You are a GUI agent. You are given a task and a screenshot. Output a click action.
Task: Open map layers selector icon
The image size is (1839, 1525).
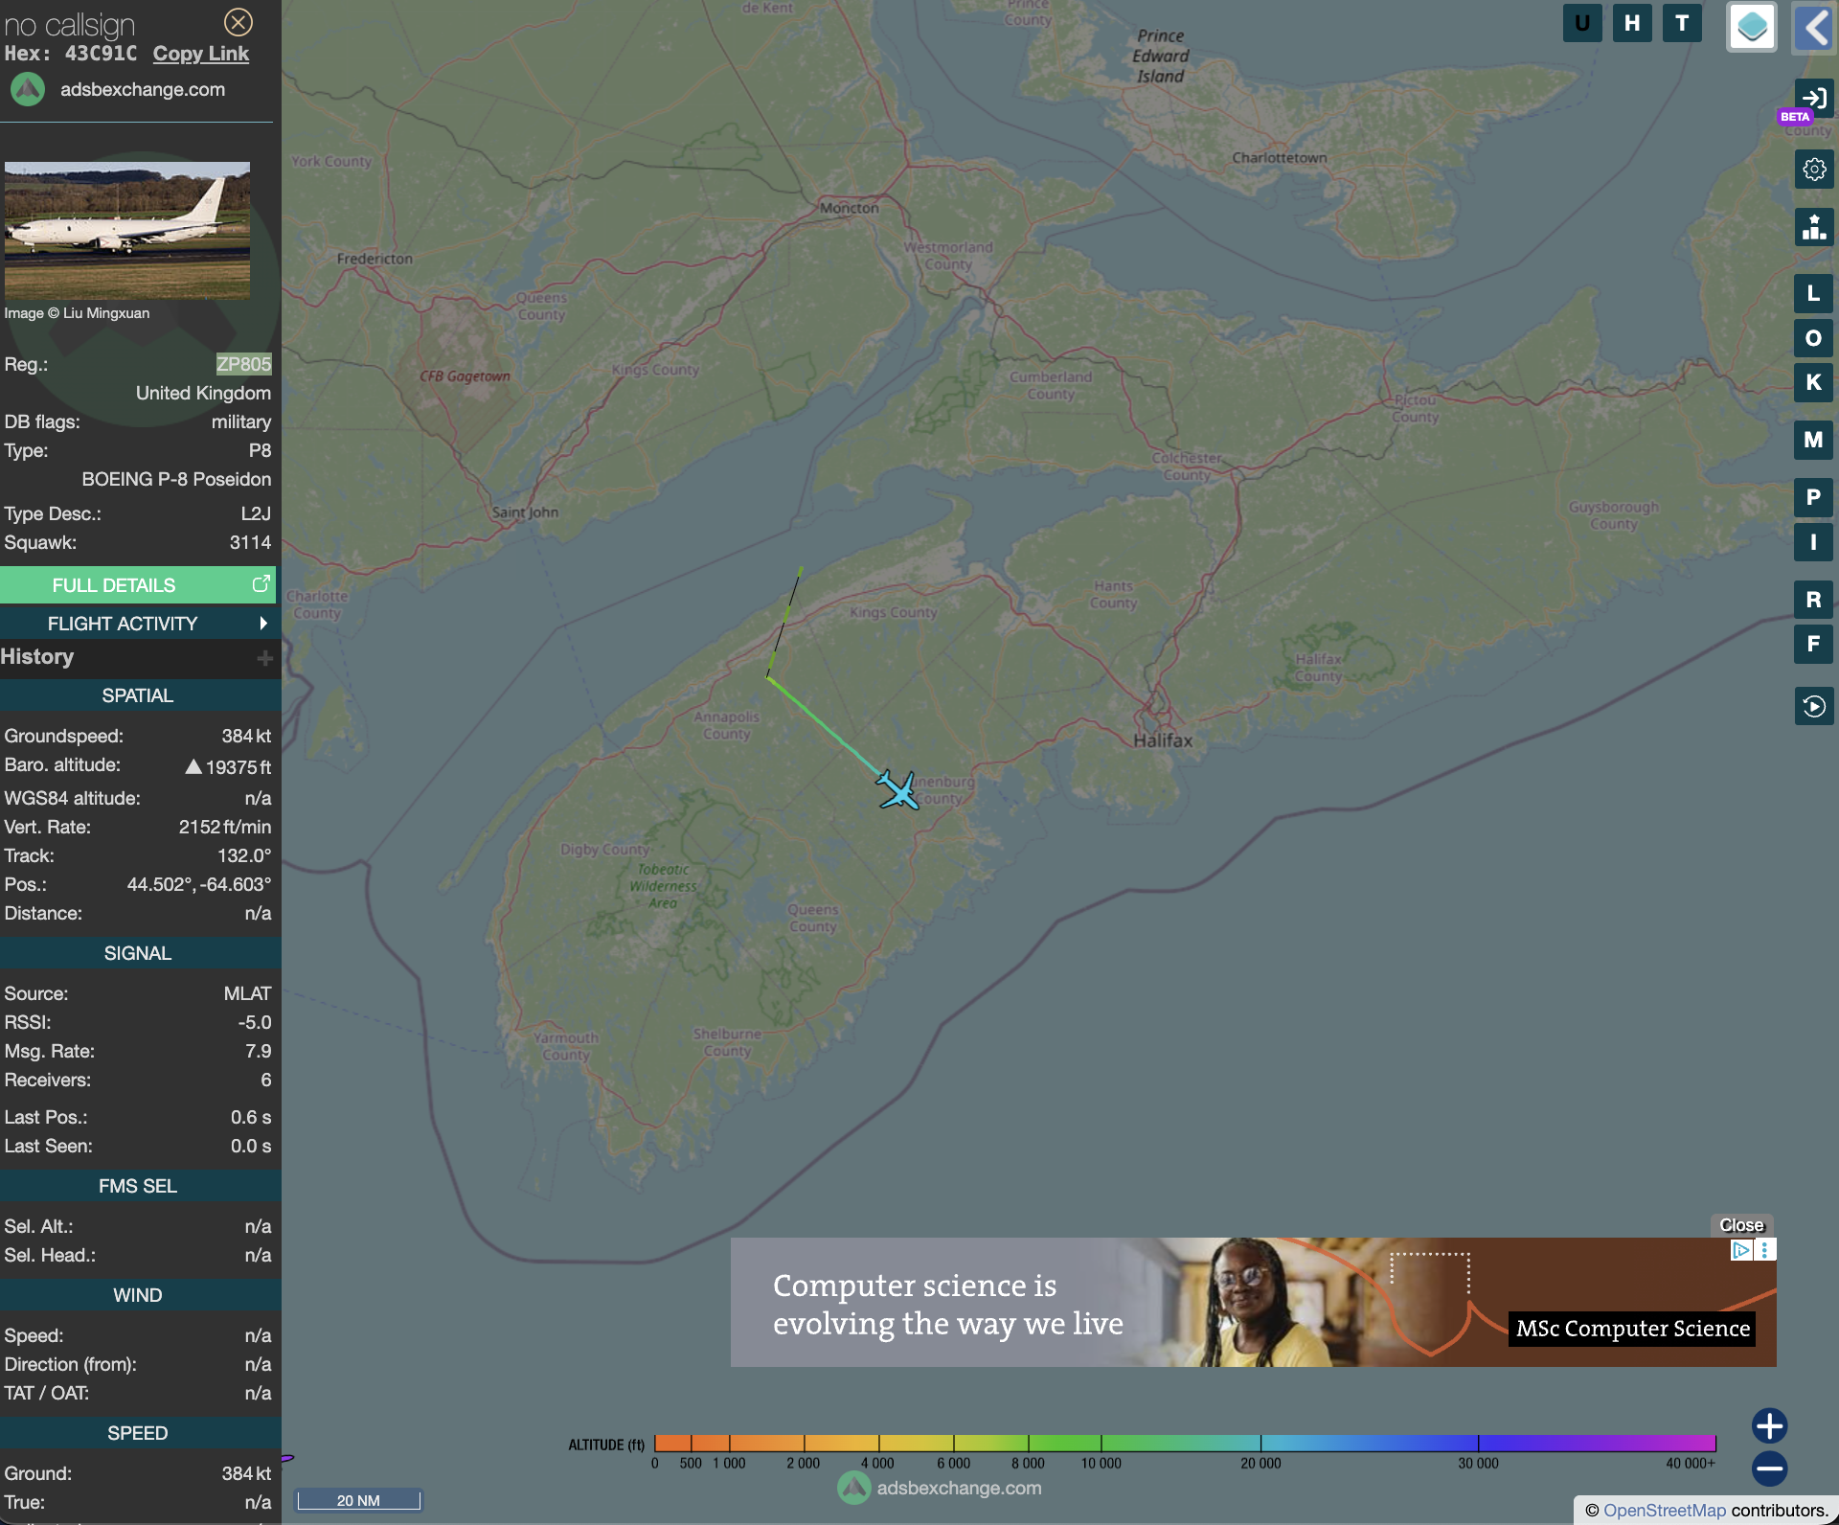pyautogui.click(x=1752, y=27)
